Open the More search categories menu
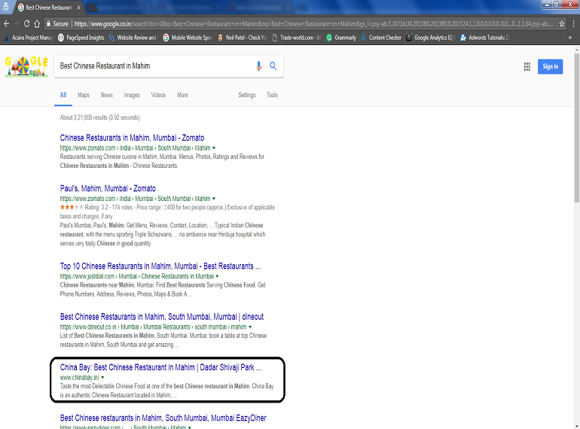This screenshot has width=580, height=429. pyautogui.click(x=182, y=95)
